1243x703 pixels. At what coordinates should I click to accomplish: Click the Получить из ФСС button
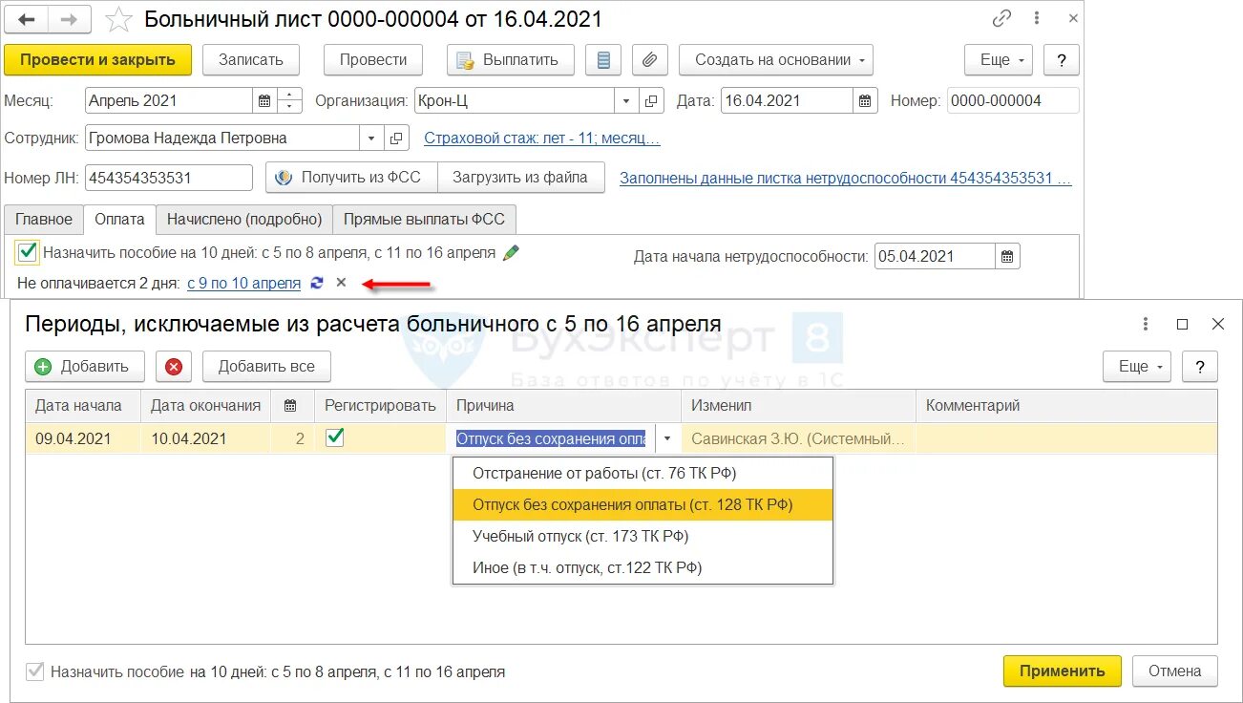(x=351, y=178)
